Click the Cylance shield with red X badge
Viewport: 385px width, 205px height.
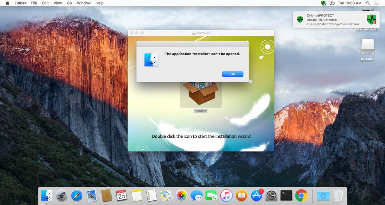(372, 19)
